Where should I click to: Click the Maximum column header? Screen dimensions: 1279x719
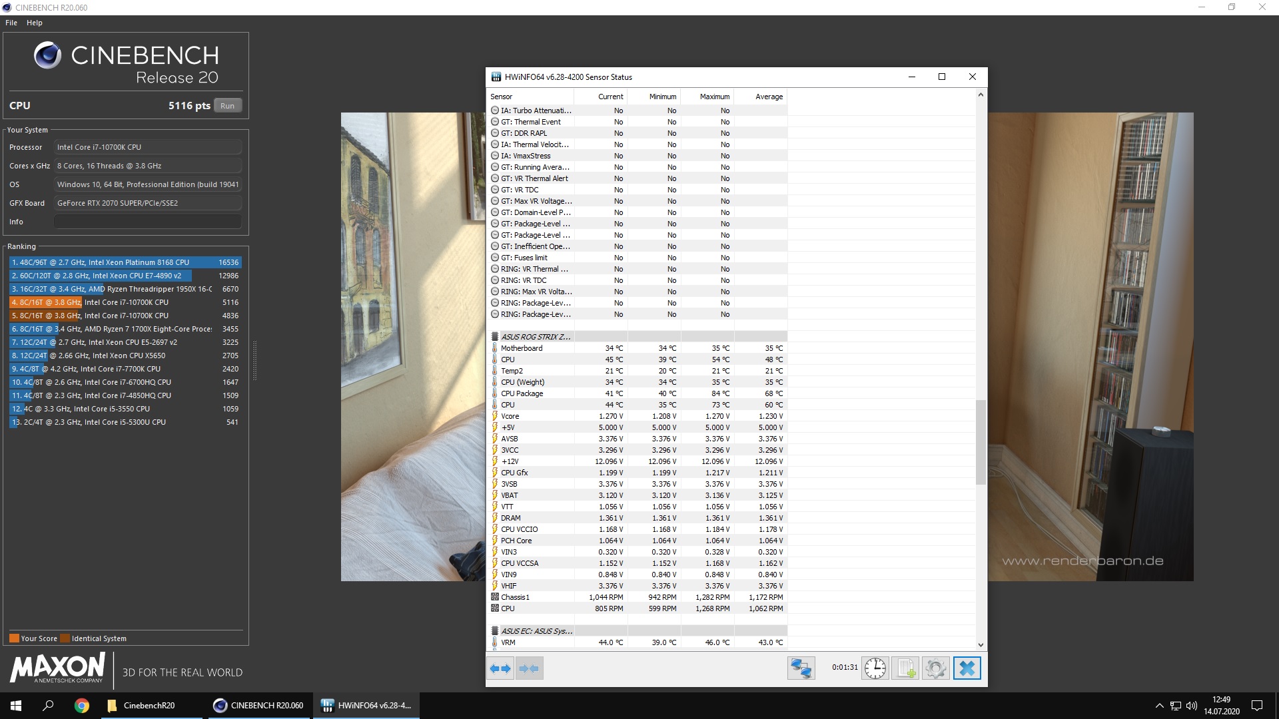pos(707,97)
